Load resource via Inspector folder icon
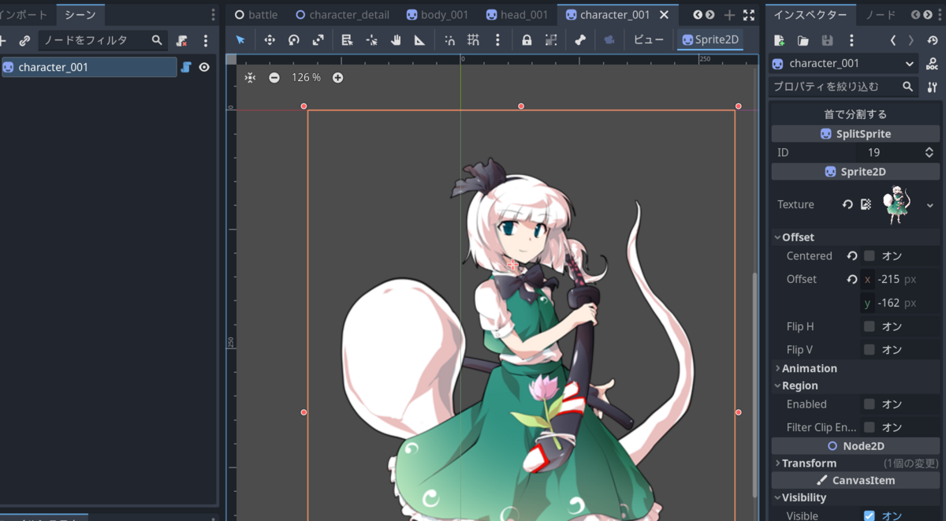The height and width of the screenshot is (521, 946). [803, 40]
